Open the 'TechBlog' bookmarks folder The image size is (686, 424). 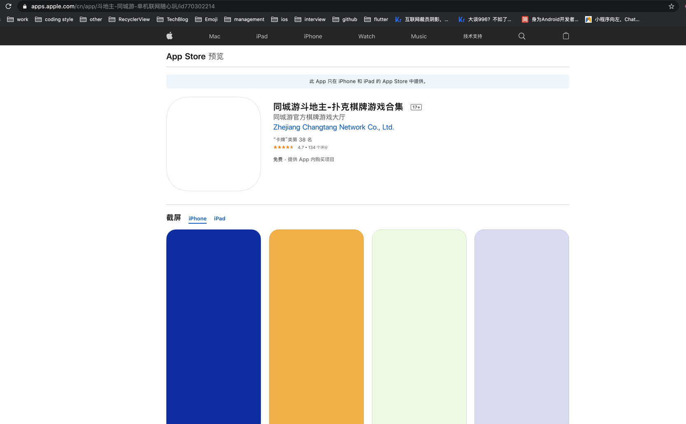(172, 19)
